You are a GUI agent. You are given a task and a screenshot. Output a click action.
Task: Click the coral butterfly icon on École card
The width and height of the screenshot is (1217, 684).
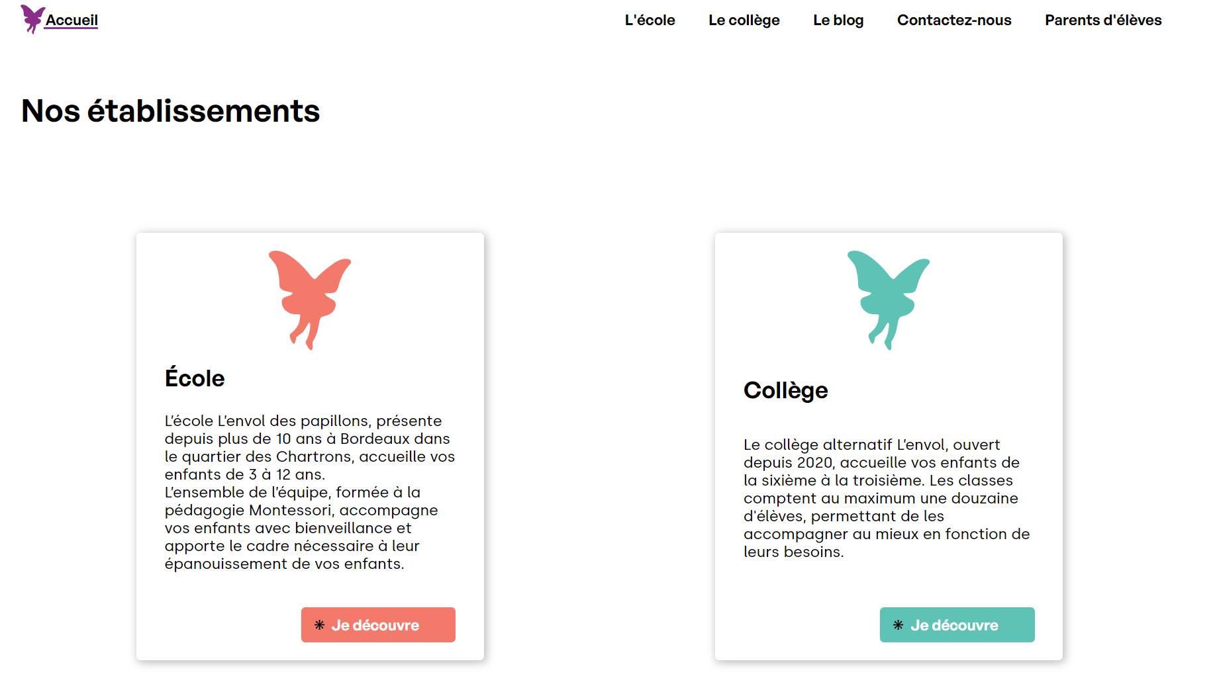pyautogui.click(x=310, y=300)
